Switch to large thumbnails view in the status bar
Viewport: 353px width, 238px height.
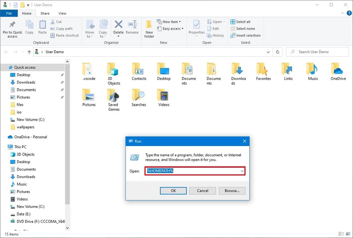(x=347, y=234)
